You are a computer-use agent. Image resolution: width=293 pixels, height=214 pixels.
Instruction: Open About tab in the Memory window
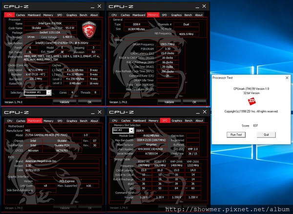[199, 15]
